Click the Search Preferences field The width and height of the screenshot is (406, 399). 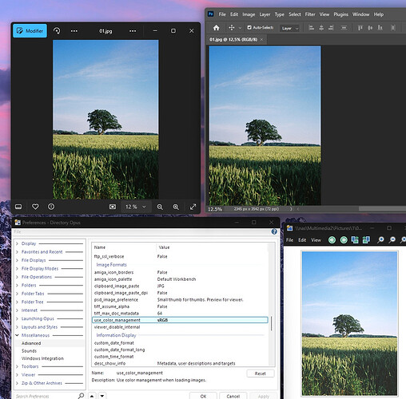coord(46,396)
